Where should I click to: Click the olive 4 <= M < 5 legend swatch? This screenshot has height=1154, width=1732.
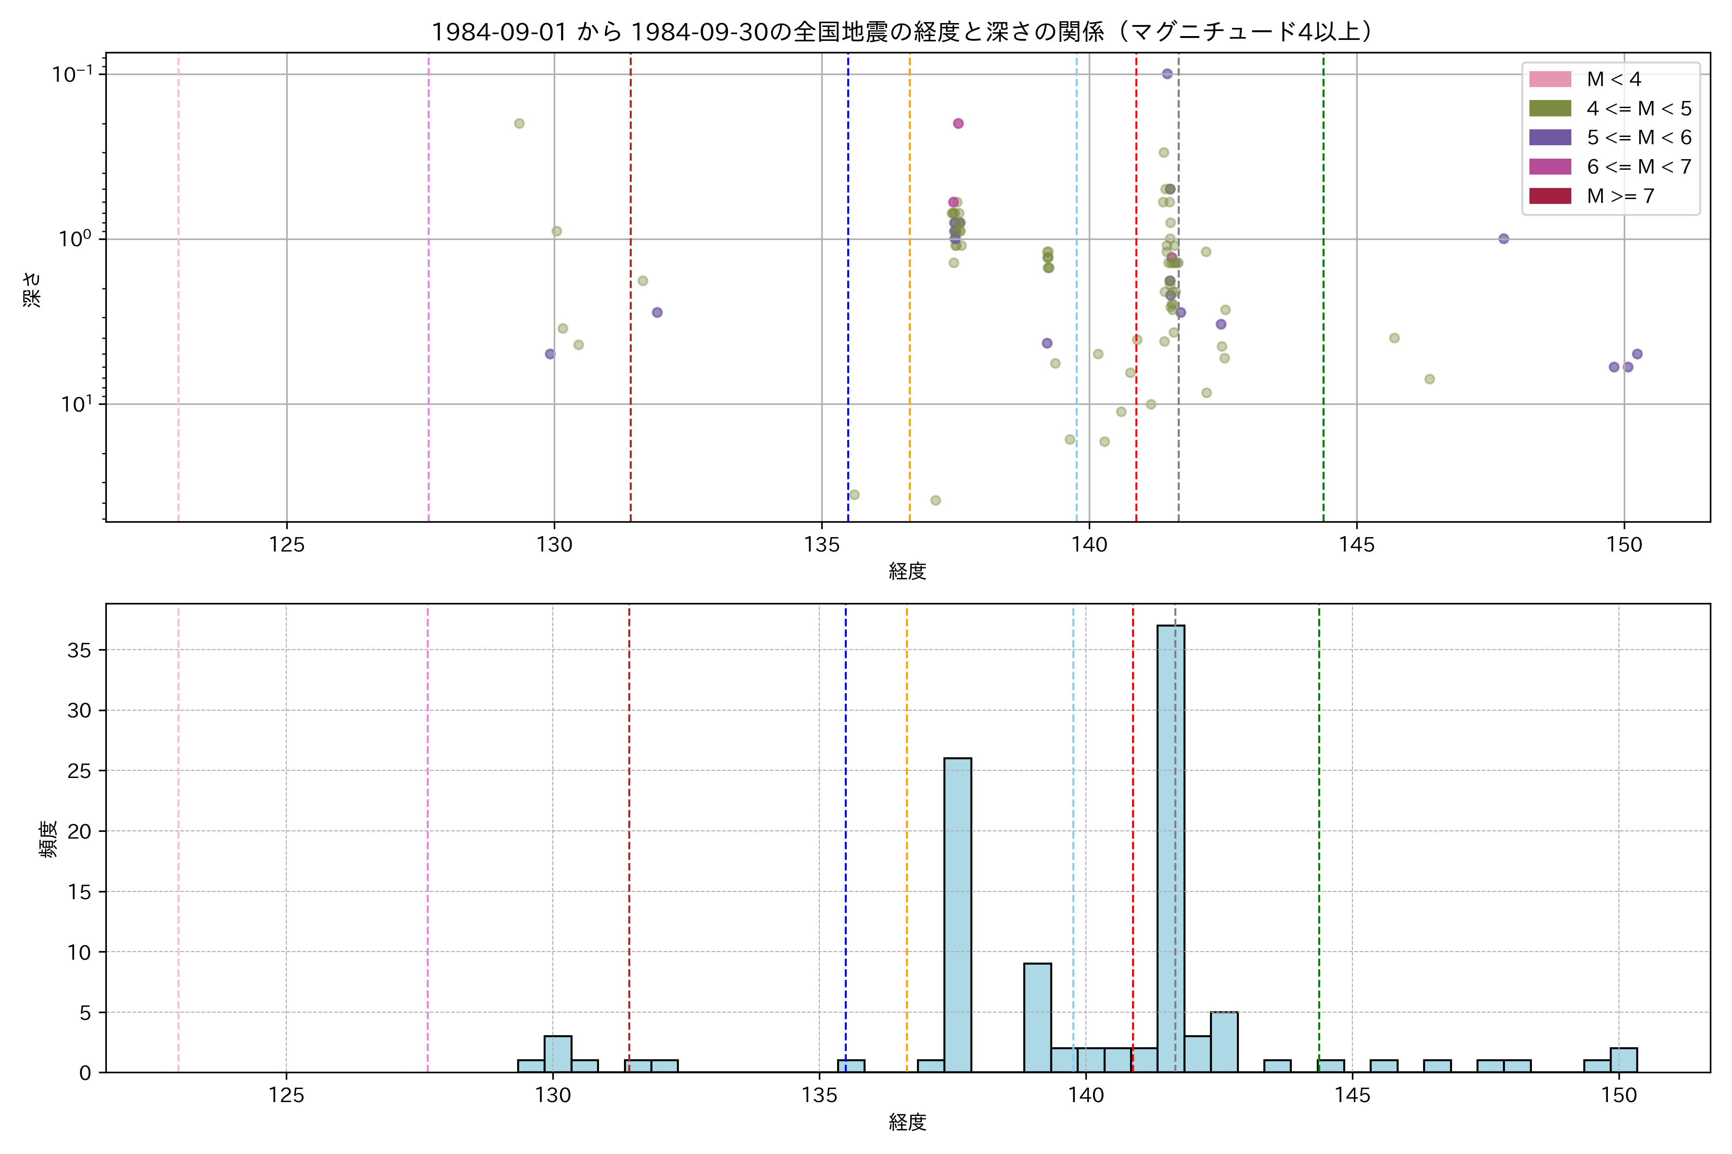click(x=1549, y=108)
